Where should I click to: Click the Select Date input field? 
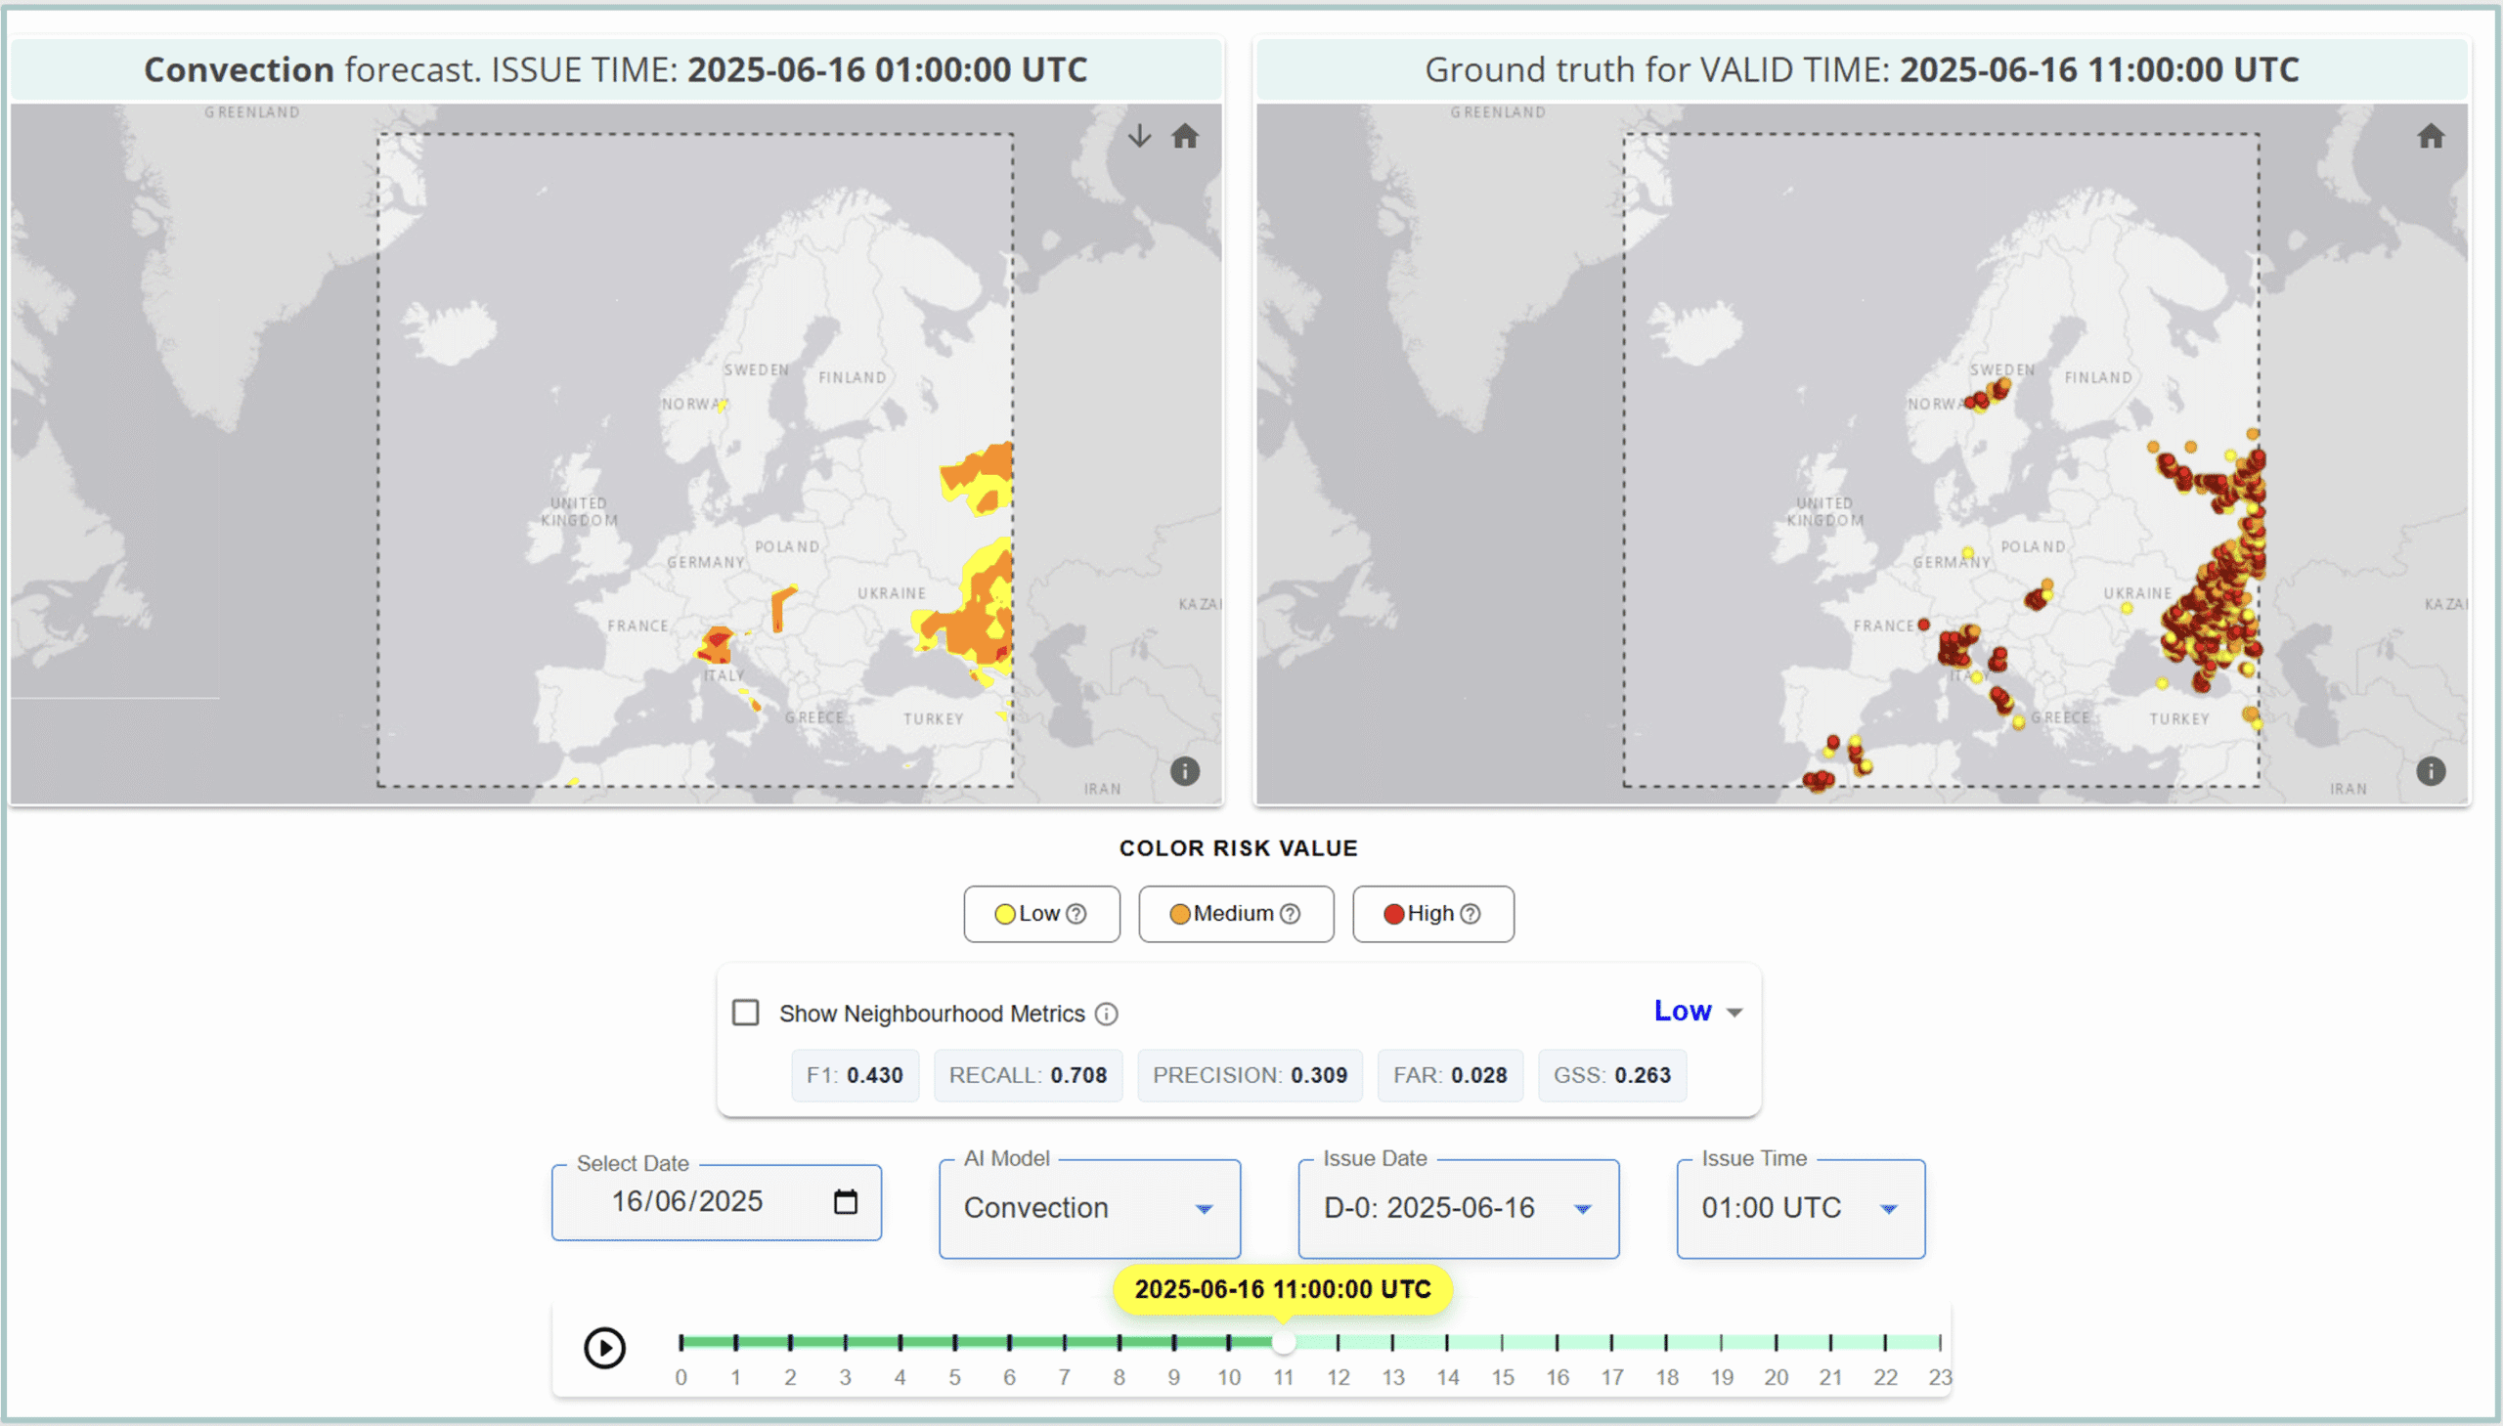(716, 1202)
